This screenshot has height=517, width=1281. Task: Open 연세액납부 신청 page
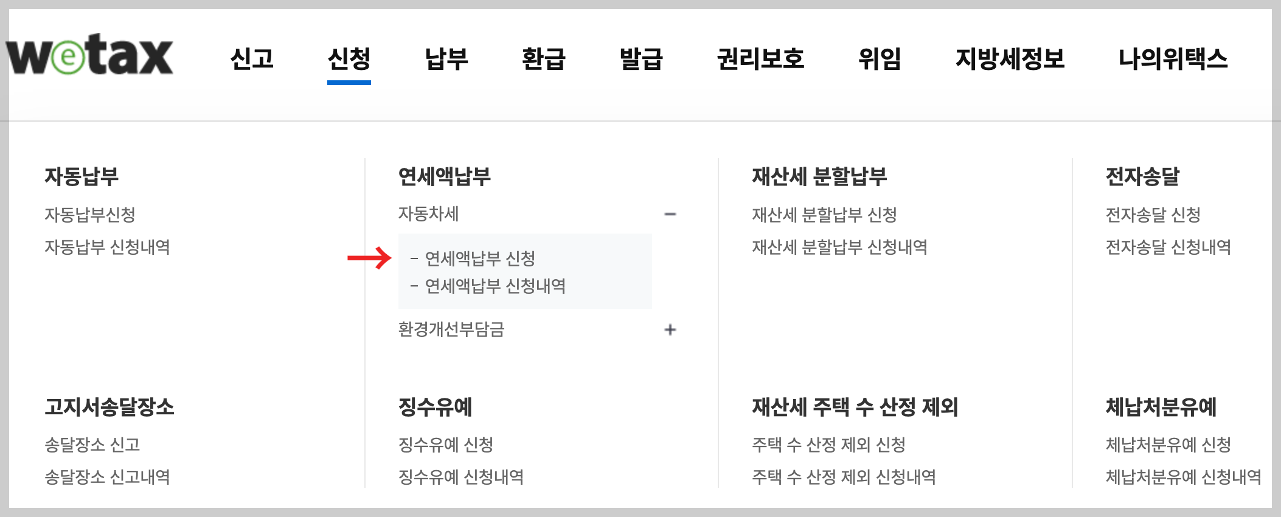coord(481,258)
